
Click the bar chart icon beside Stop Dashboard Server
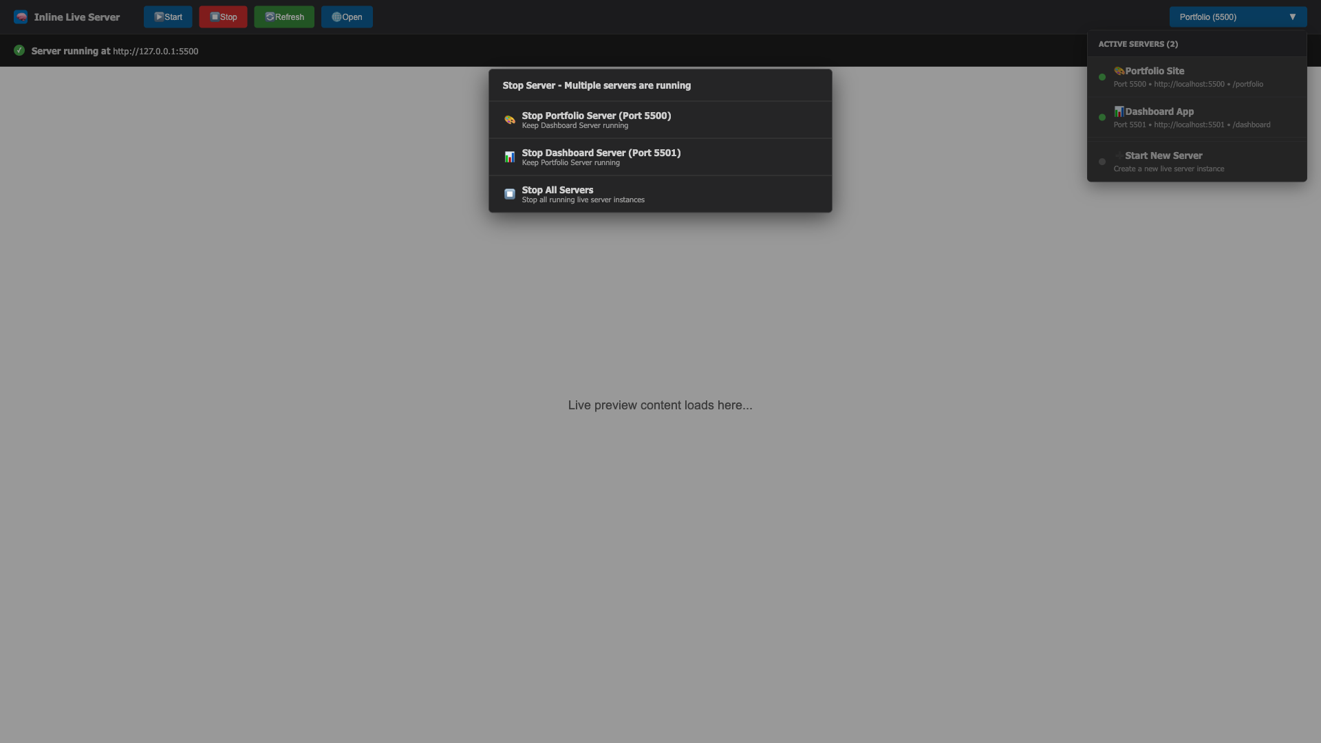click(x=509, y=157)
